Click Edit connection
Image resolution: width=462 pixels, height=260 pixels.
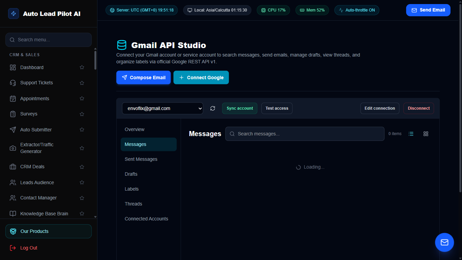click(x=380, y=108)
